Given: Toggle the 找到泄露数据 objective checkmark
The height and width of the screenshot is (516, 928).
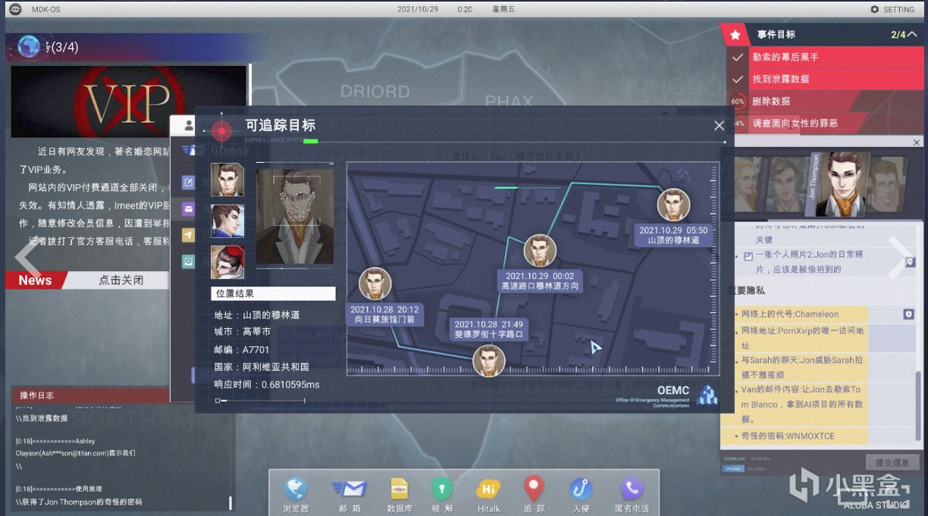Looking at the screenshot, I should coord(737,79).
